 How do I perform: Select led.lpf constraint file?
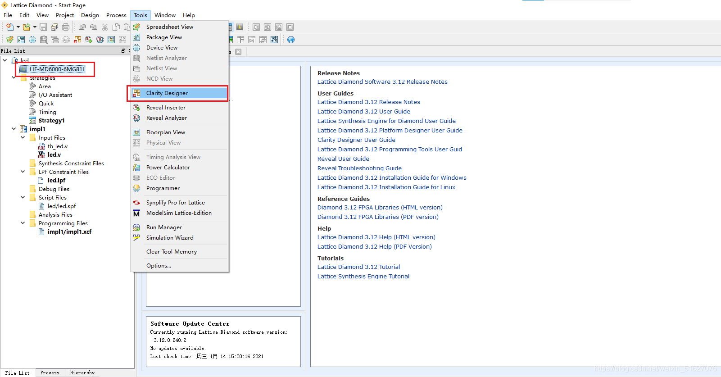pyautogui.click(x=56, y=180)
